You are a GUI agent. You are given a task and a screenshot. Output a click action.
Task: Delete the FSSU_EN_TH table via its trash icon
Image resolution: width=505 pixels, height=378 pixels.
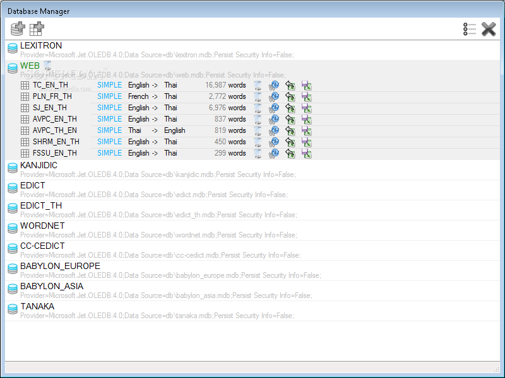[x=258, y=153]
